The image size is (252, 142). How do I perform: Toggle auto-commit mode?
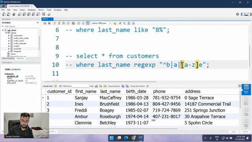click(88, 23)
